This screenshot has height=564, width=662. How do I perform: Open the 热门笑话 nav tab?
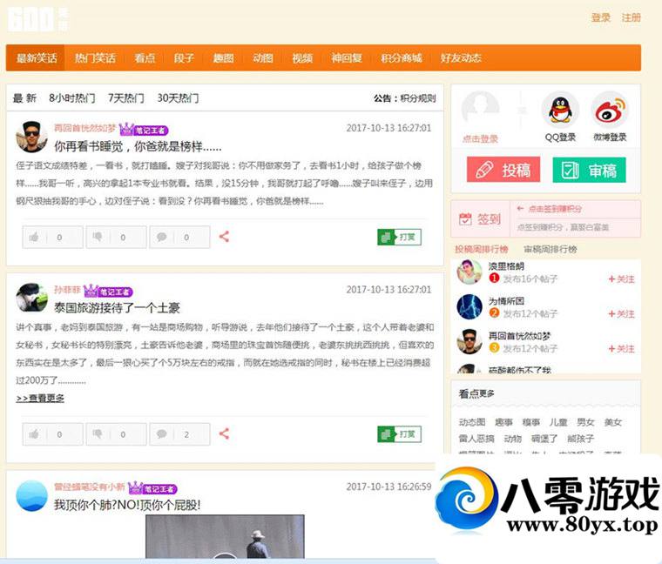click(x=95, y=58)
